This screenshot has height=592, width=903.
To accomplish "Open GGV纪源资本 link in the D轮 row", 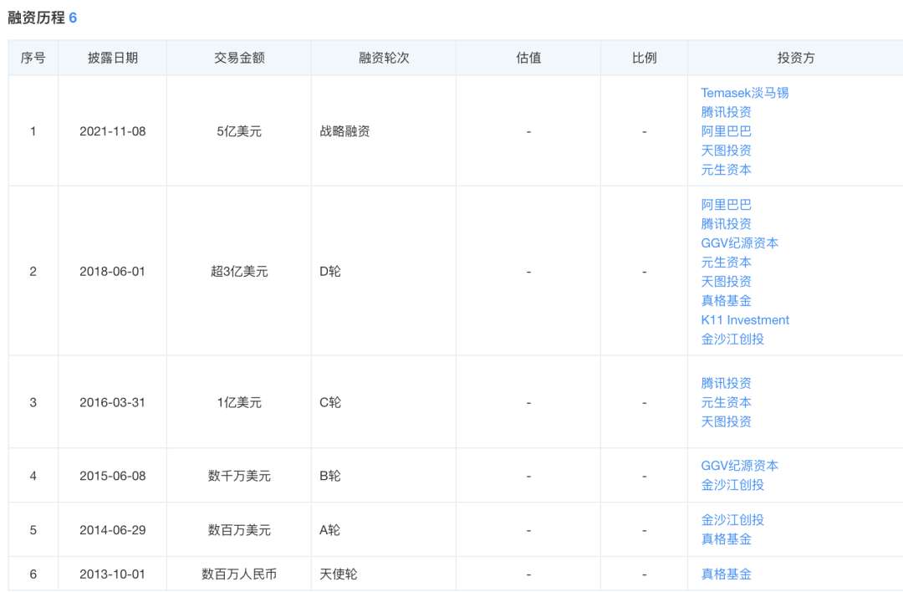I will 739,243.
